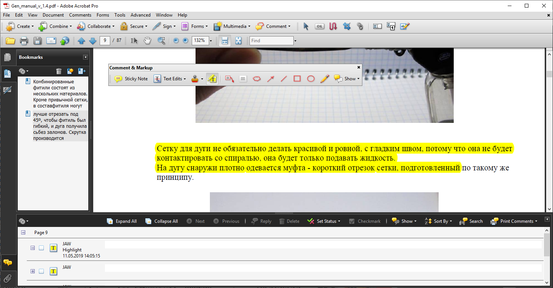Select the Highlight Text tool

tap(212, 79)
